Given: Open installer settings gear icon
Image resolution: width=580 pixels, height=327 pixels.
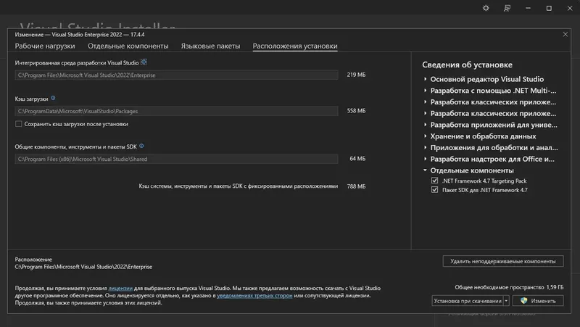Looking at the screenshot, I should [x=486, y=8].
